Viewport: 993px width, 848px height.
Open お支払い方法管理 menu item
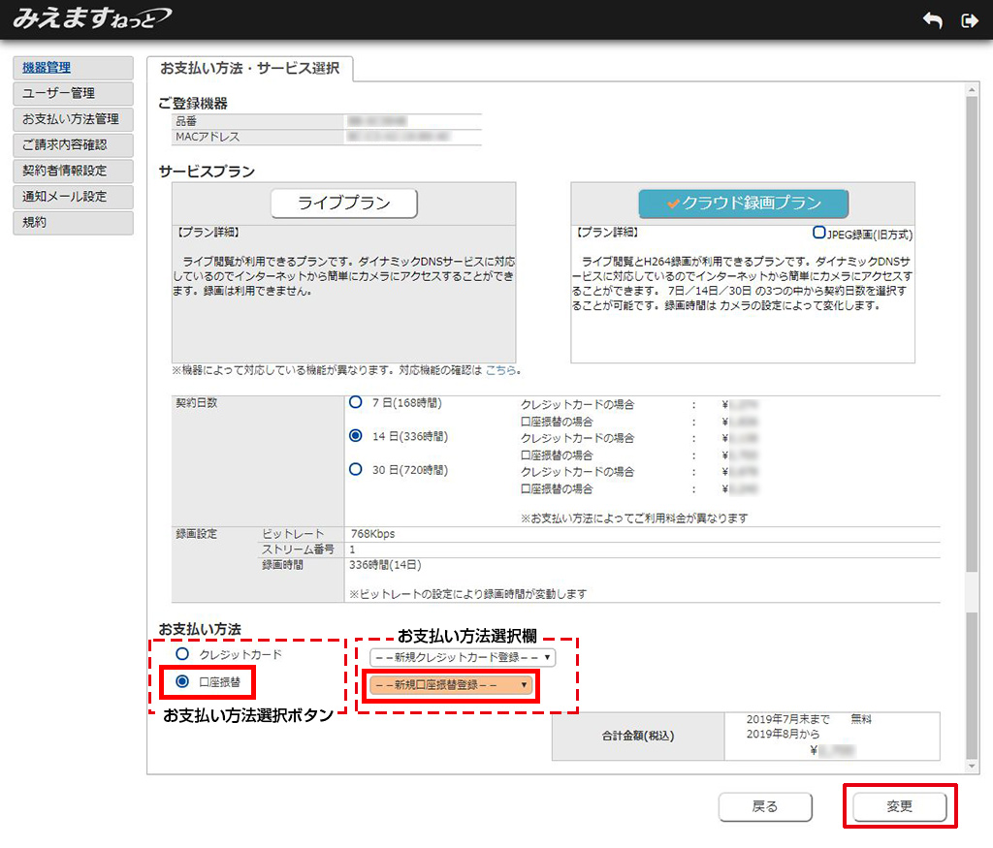pos(73,119)
